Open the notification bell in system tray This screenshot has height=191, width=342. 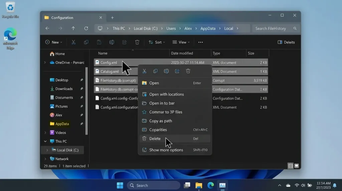tap(335, 186)
